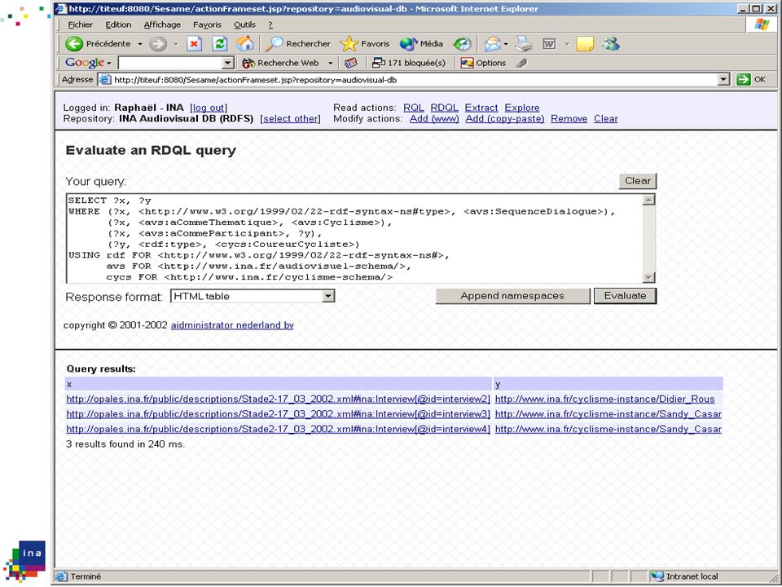
Task: Open the Fichier menu
Action: click(81, 24)
